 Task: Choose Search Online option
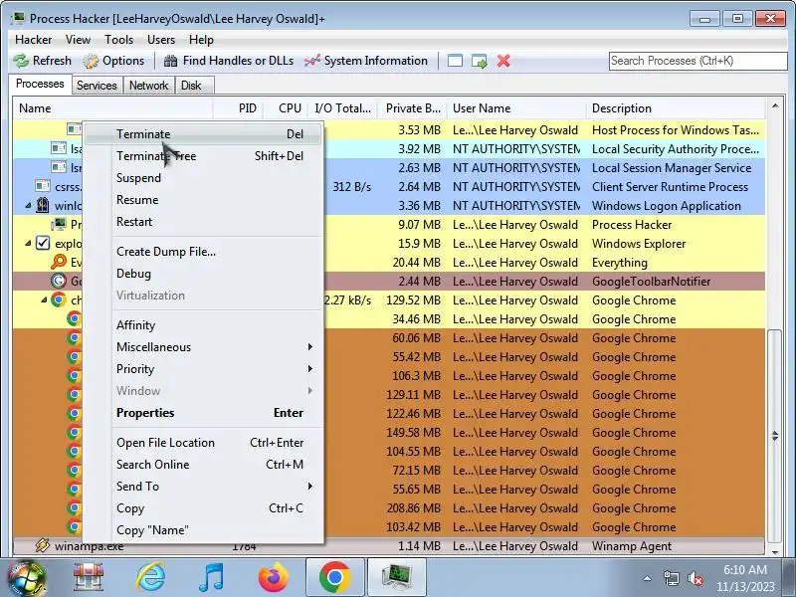pos(203,464)
